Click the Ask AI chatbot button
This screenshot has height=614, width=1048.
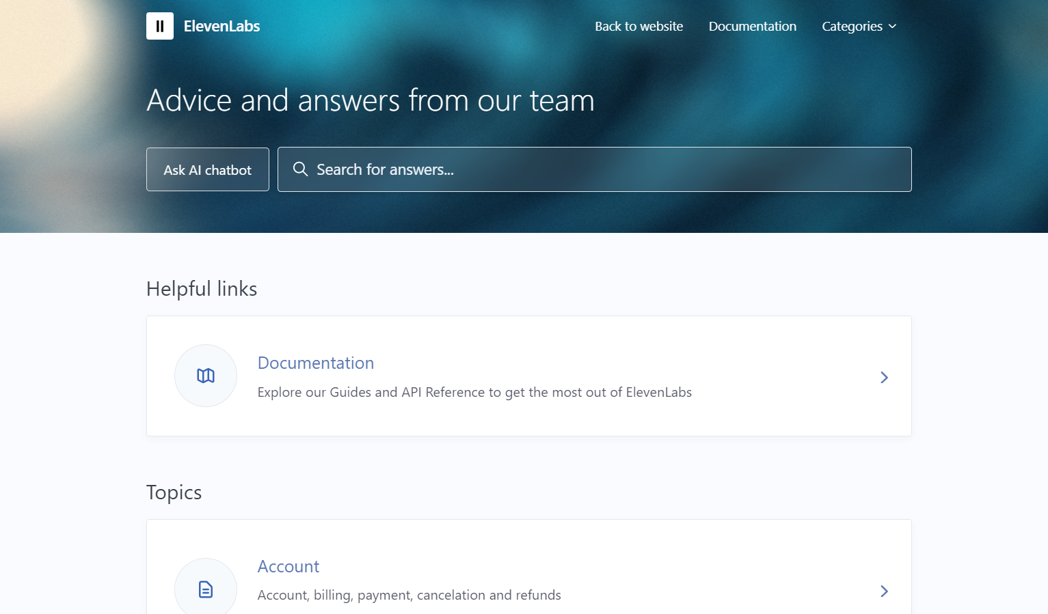tap(208, 169)
